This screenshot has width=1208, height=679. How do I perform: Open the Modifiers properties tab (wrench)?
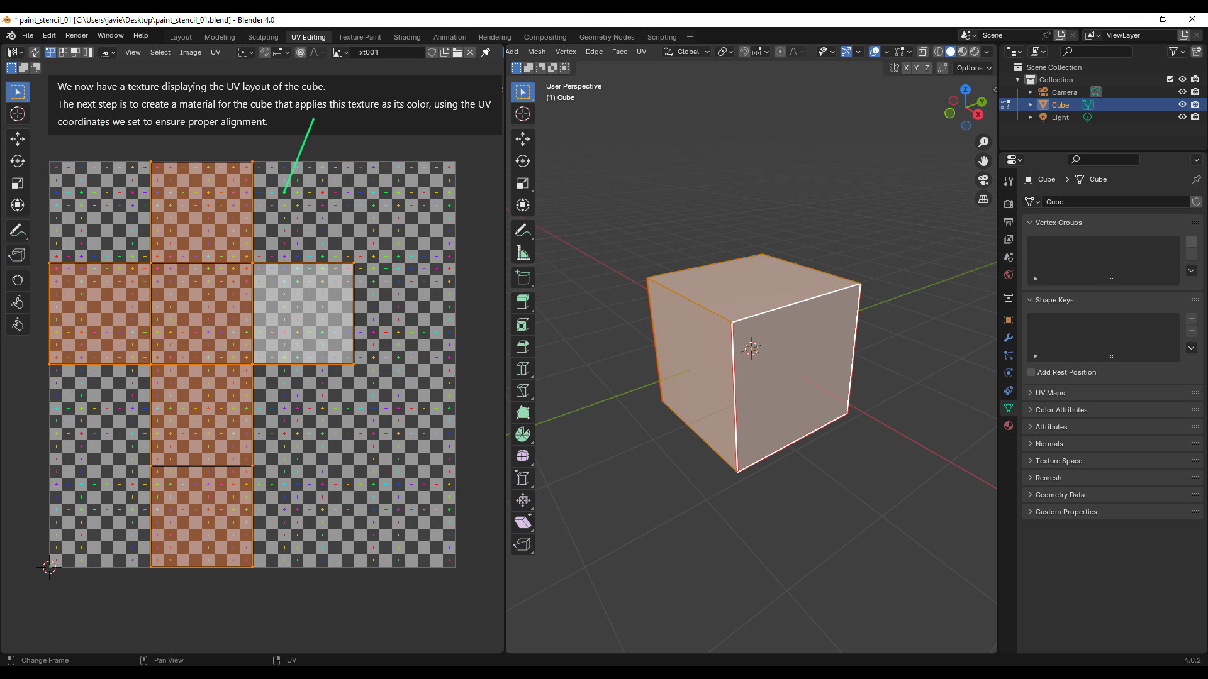[x=1009, y=338]
